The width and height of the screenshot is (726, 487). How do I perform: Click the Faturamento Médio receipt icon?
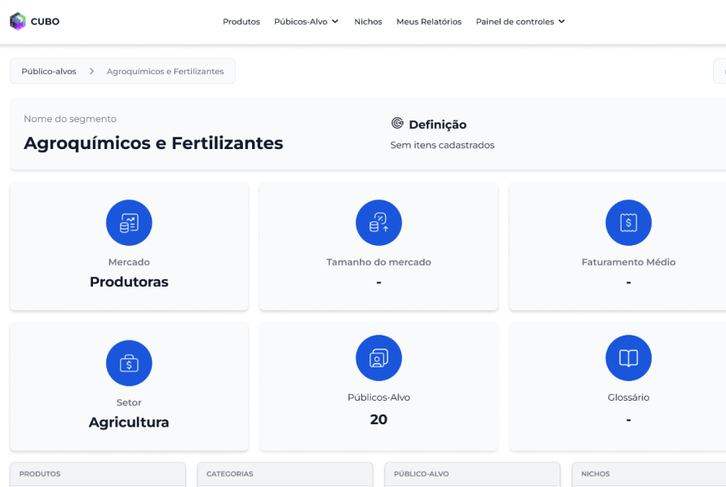tap(628, 222)
